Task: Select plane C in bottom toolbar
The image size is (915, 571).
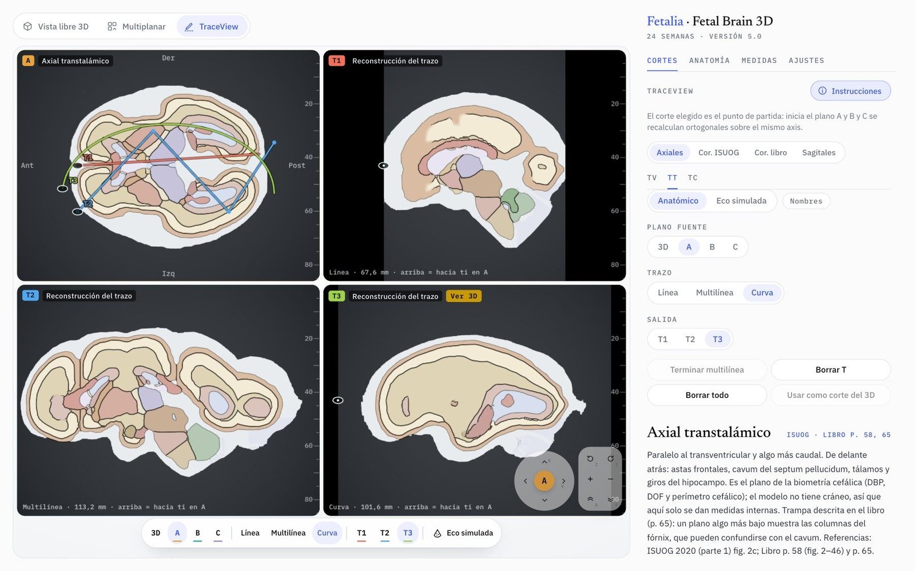Action: pyautogui.click(x=218, y=533)
